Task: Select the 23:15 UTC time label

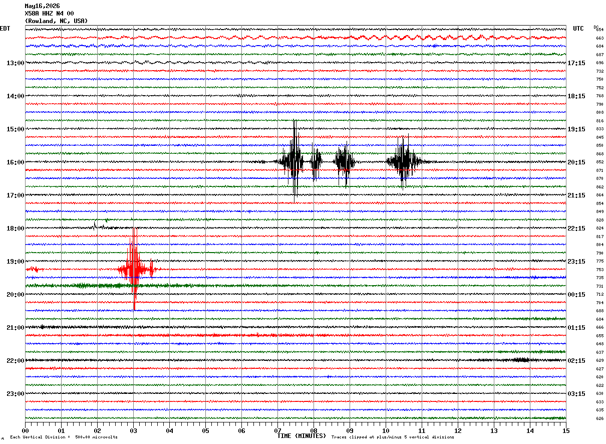Action: (576, 262)
